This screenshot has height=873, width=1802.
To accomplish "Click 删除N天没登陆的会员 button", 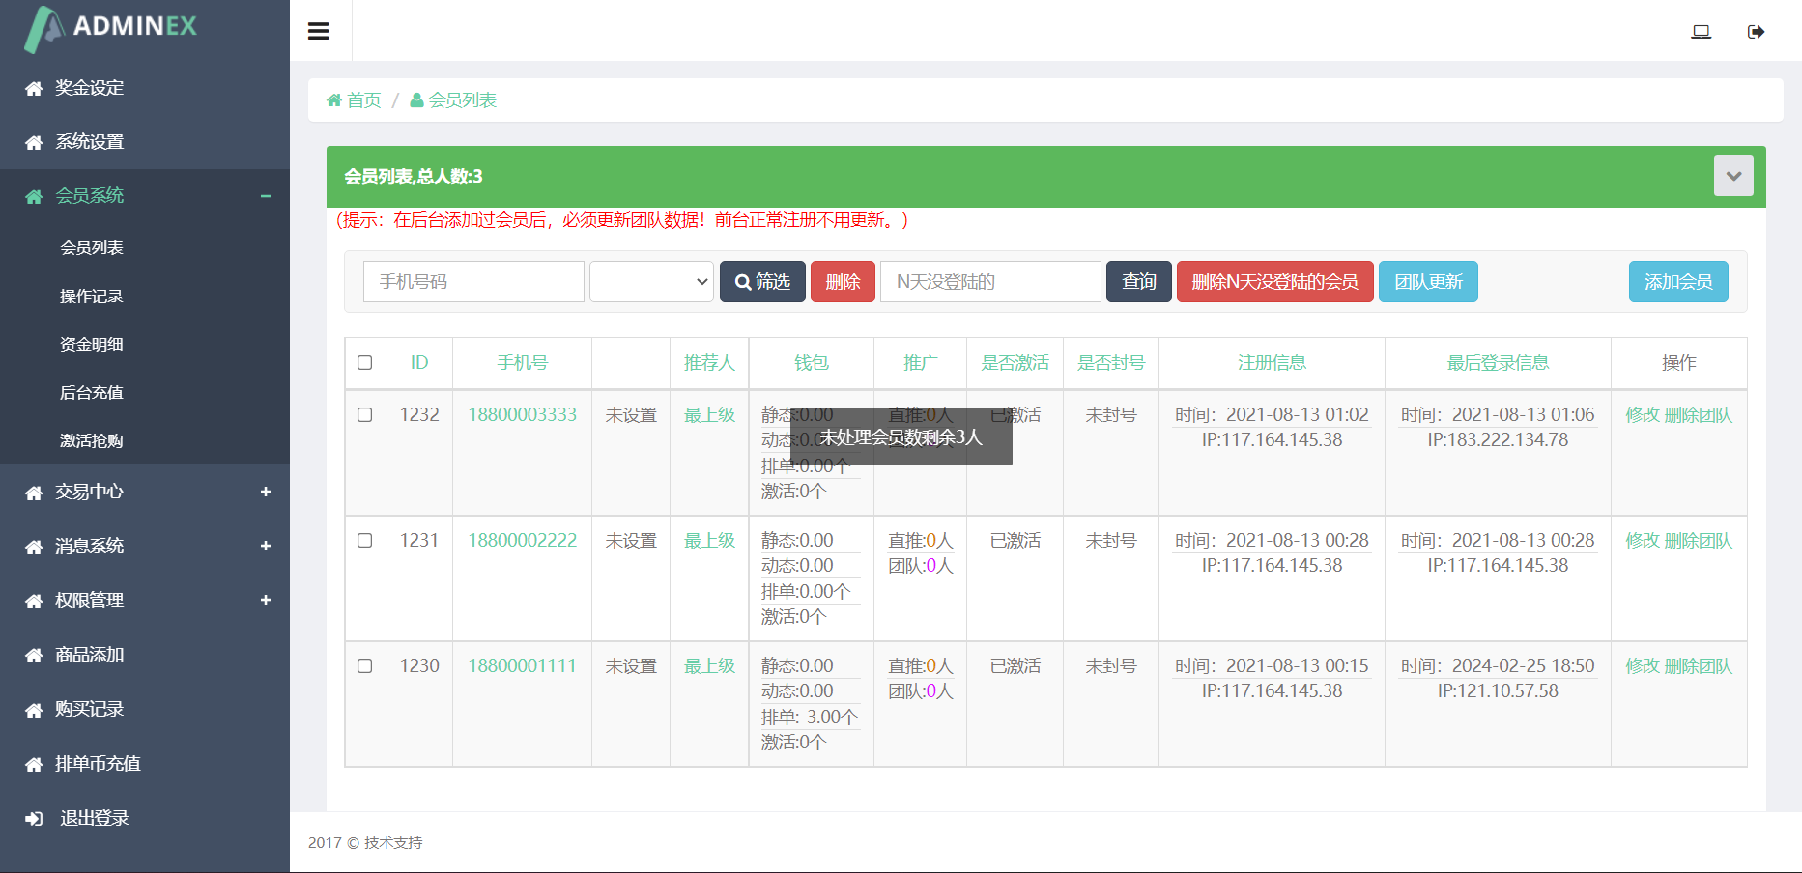I will [x=1275, y=281].
